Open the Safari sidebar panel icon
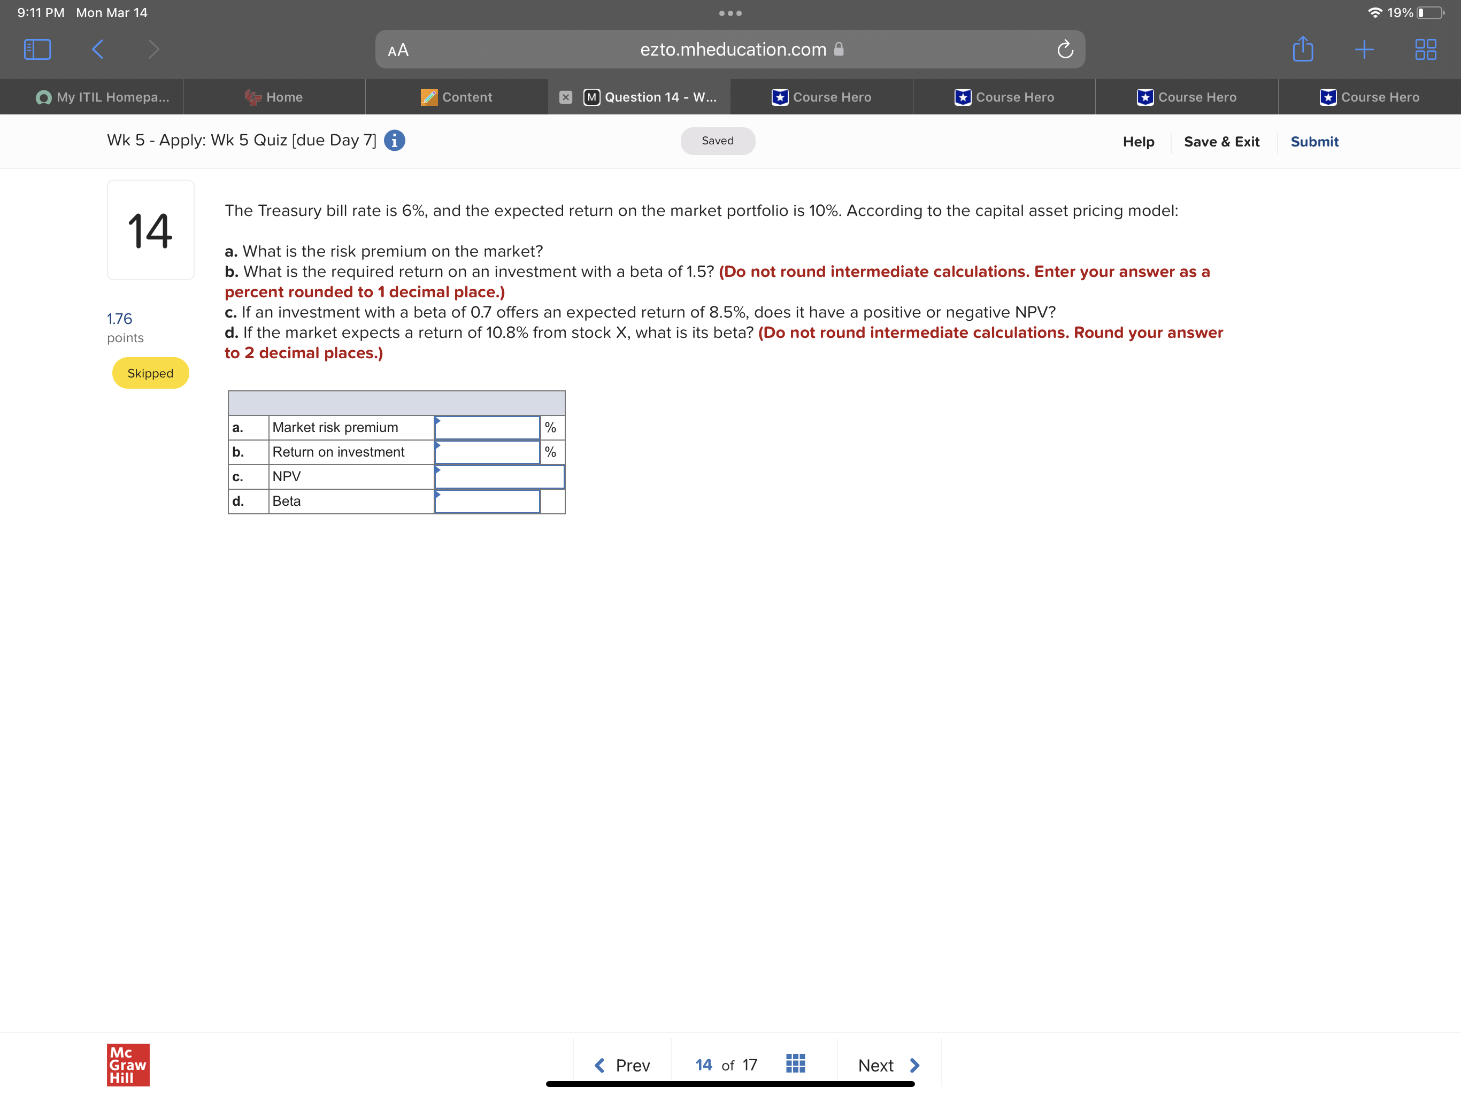Image resolution: width=1461 pixels, height=1095 pixels. [37, 50]
